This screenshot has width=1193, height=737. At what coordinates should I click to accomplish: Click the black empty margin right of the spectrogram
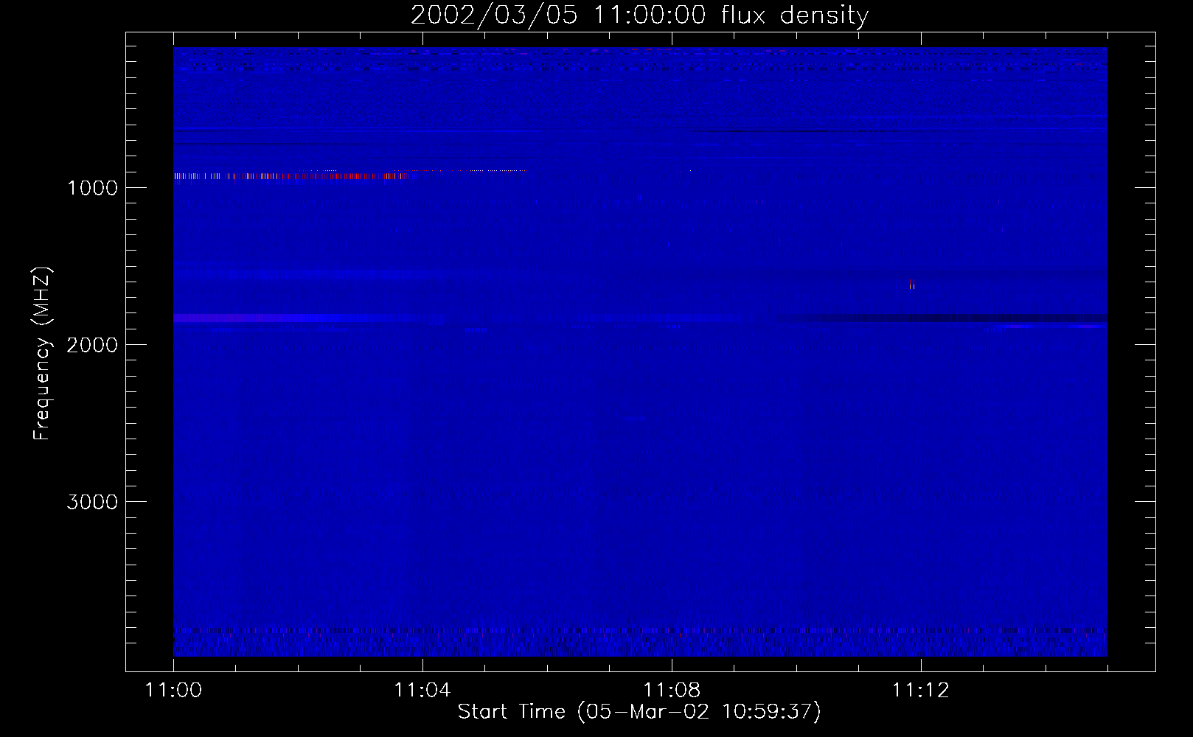pos(1131,354)
